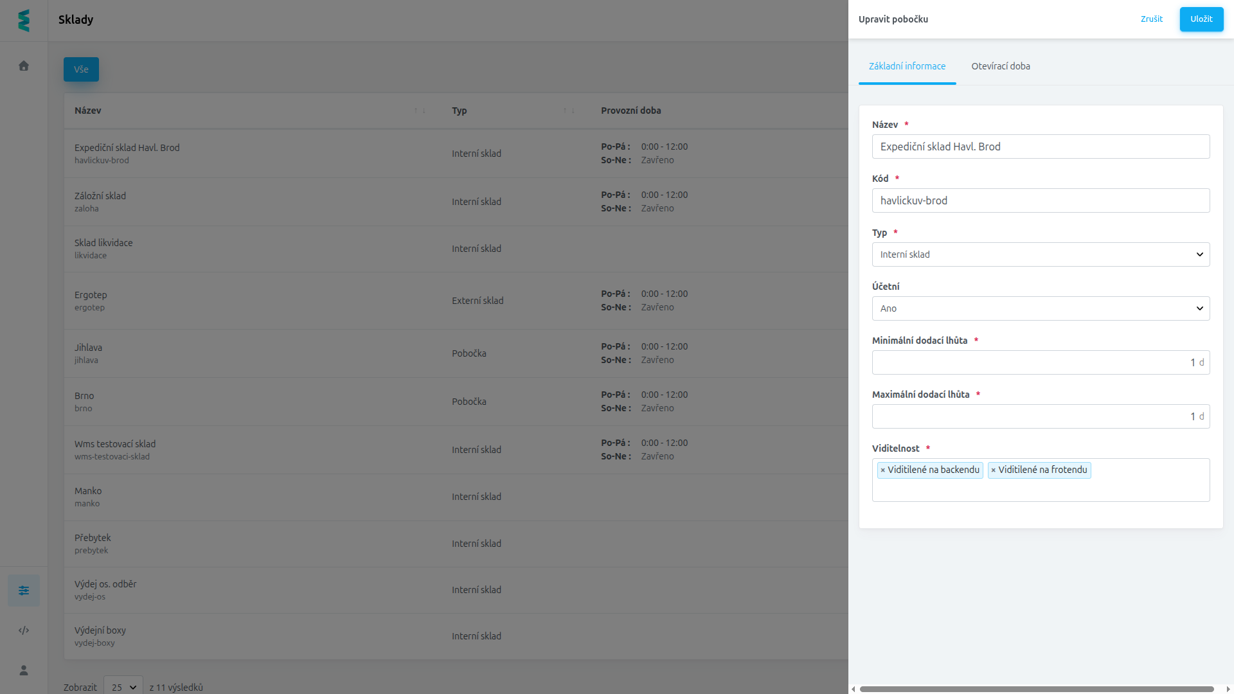
Task: Open the developer code icon in sidebar
Action: click(x=24, y=630)
